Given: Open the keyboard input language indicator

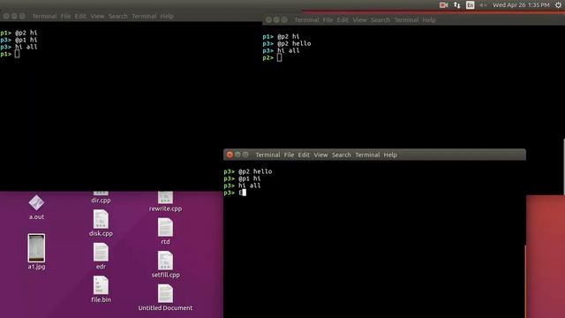Looking at the screenshot, I should (x=471, y=5).
